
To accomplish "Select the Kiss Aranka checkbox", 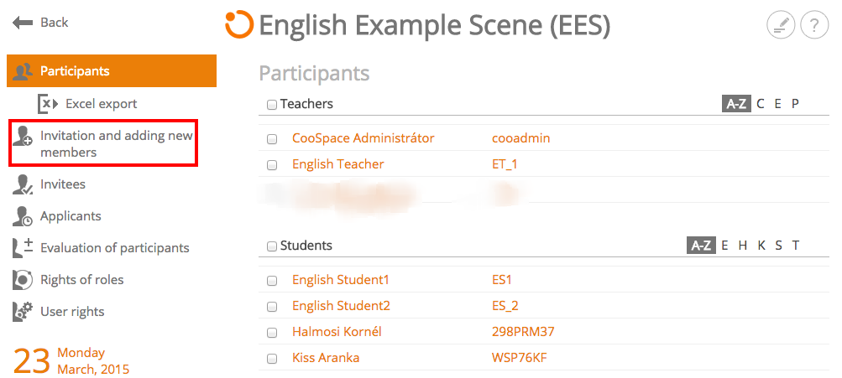I will 272,359.
